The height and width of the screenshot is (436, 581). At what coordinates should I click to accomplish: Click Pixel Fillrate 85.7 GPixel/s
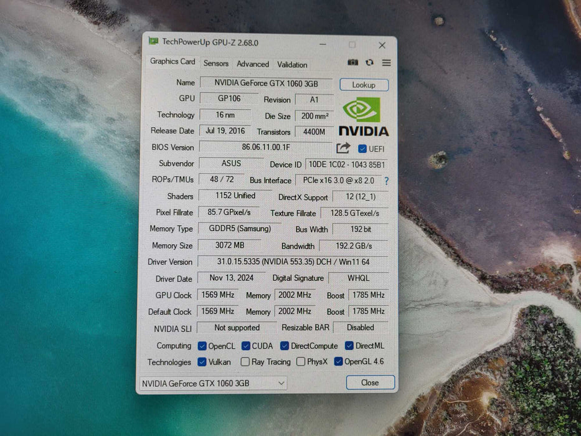coord(229,212)
